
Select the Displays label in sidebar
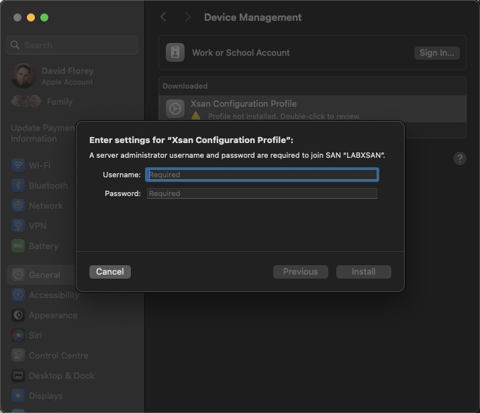46,396
